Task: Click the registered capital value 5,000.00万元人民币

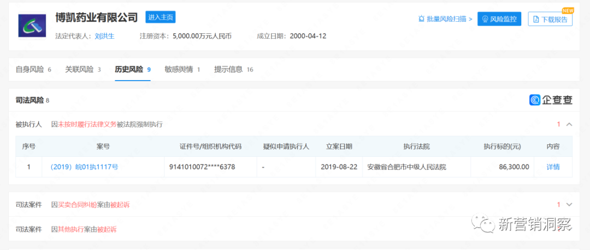Action: point(202,36)
